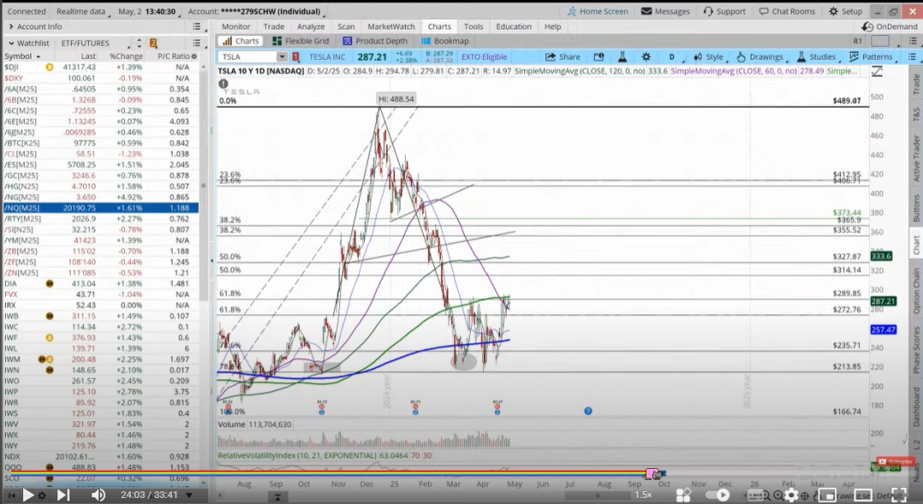Open the Setup menu
The width and height of the screenshot is (923, 504).
click(845, 11)
